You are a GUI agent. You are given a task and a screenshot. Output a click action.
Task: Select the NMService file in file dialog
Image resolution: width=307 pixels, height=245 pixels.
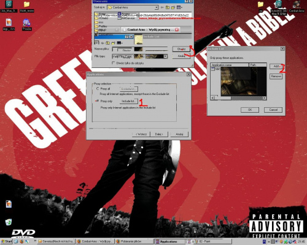click(x=126, y=18)
